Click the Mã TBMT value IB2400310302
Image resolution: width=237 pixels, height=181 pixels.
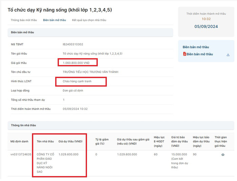73,44
